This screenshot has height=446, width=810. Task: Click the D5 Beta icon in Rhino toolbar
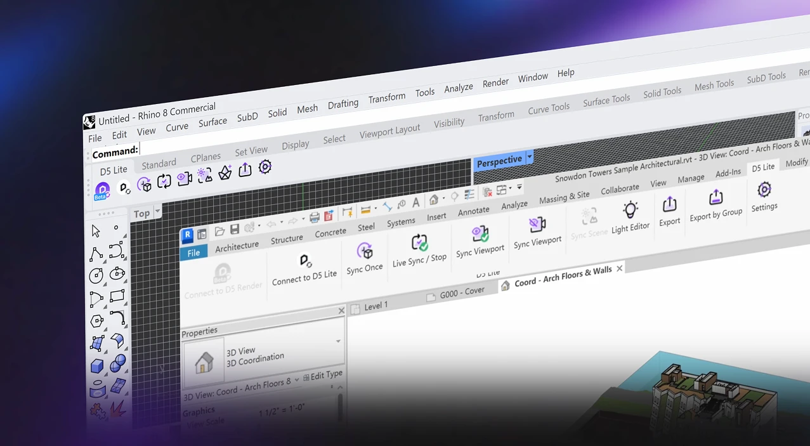pos(102,190)
